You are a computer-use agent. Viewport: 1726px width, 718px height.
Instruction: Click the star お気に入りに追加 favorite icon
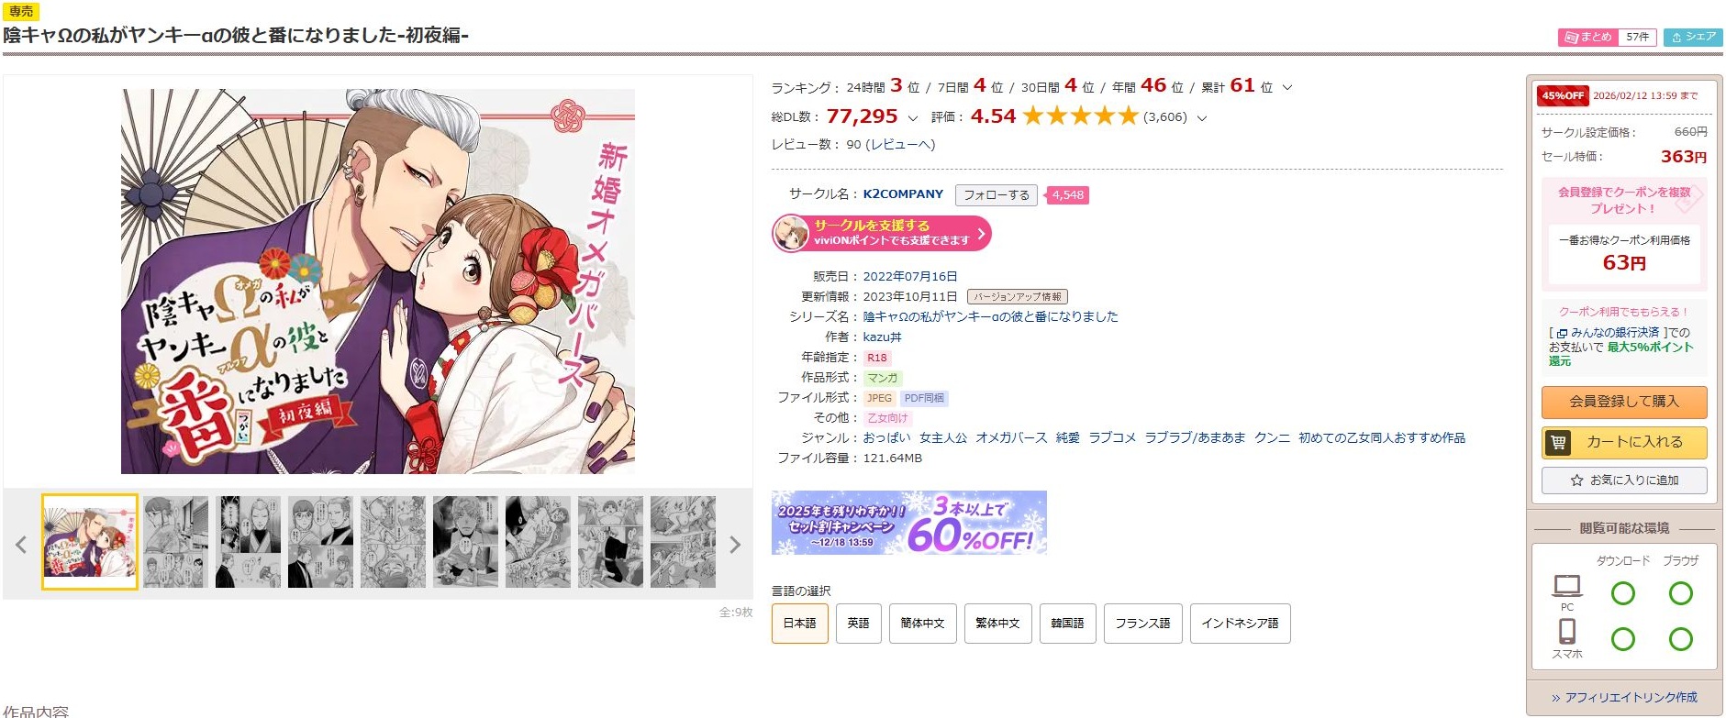pos(1576,481)
